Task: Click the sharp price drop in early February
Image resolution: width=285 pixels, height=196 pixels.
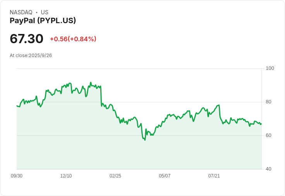Action: (x=101, y=96)
